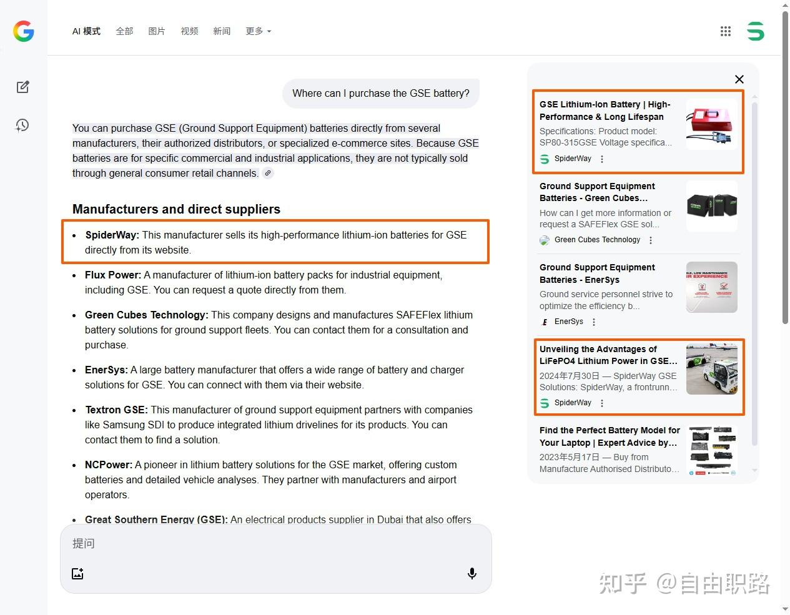Expand the 更多 dropdown
The height and width of the screenshot is (615, 790).
pos(258,31)
